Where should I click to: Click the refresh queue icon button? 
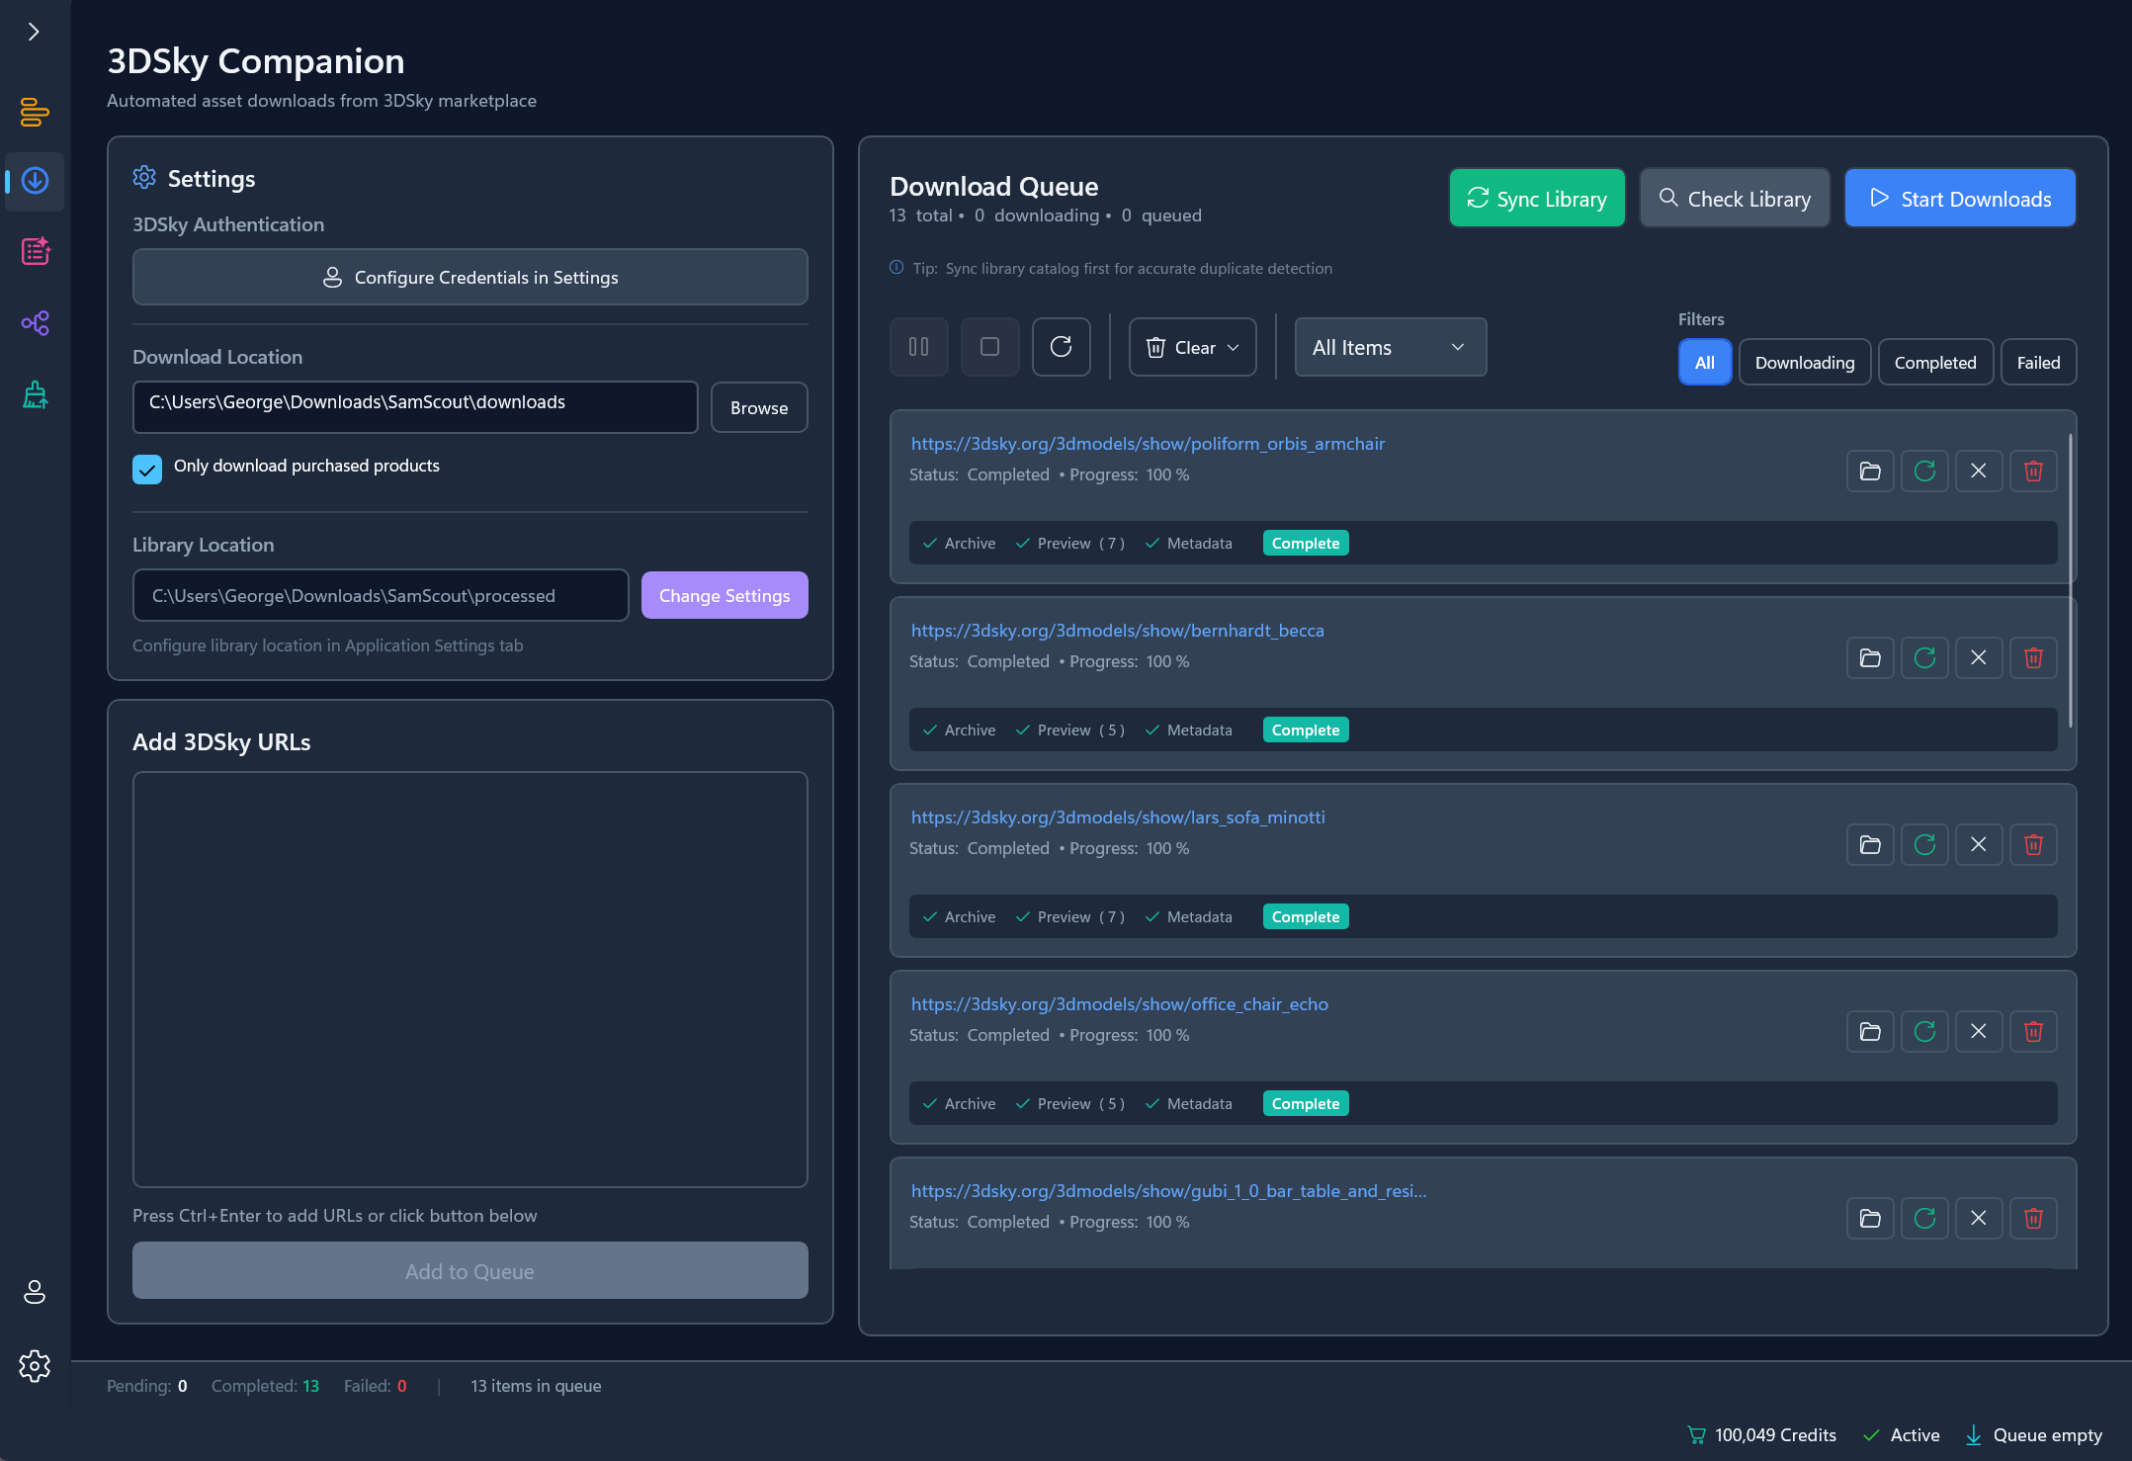click(1061, 347)
